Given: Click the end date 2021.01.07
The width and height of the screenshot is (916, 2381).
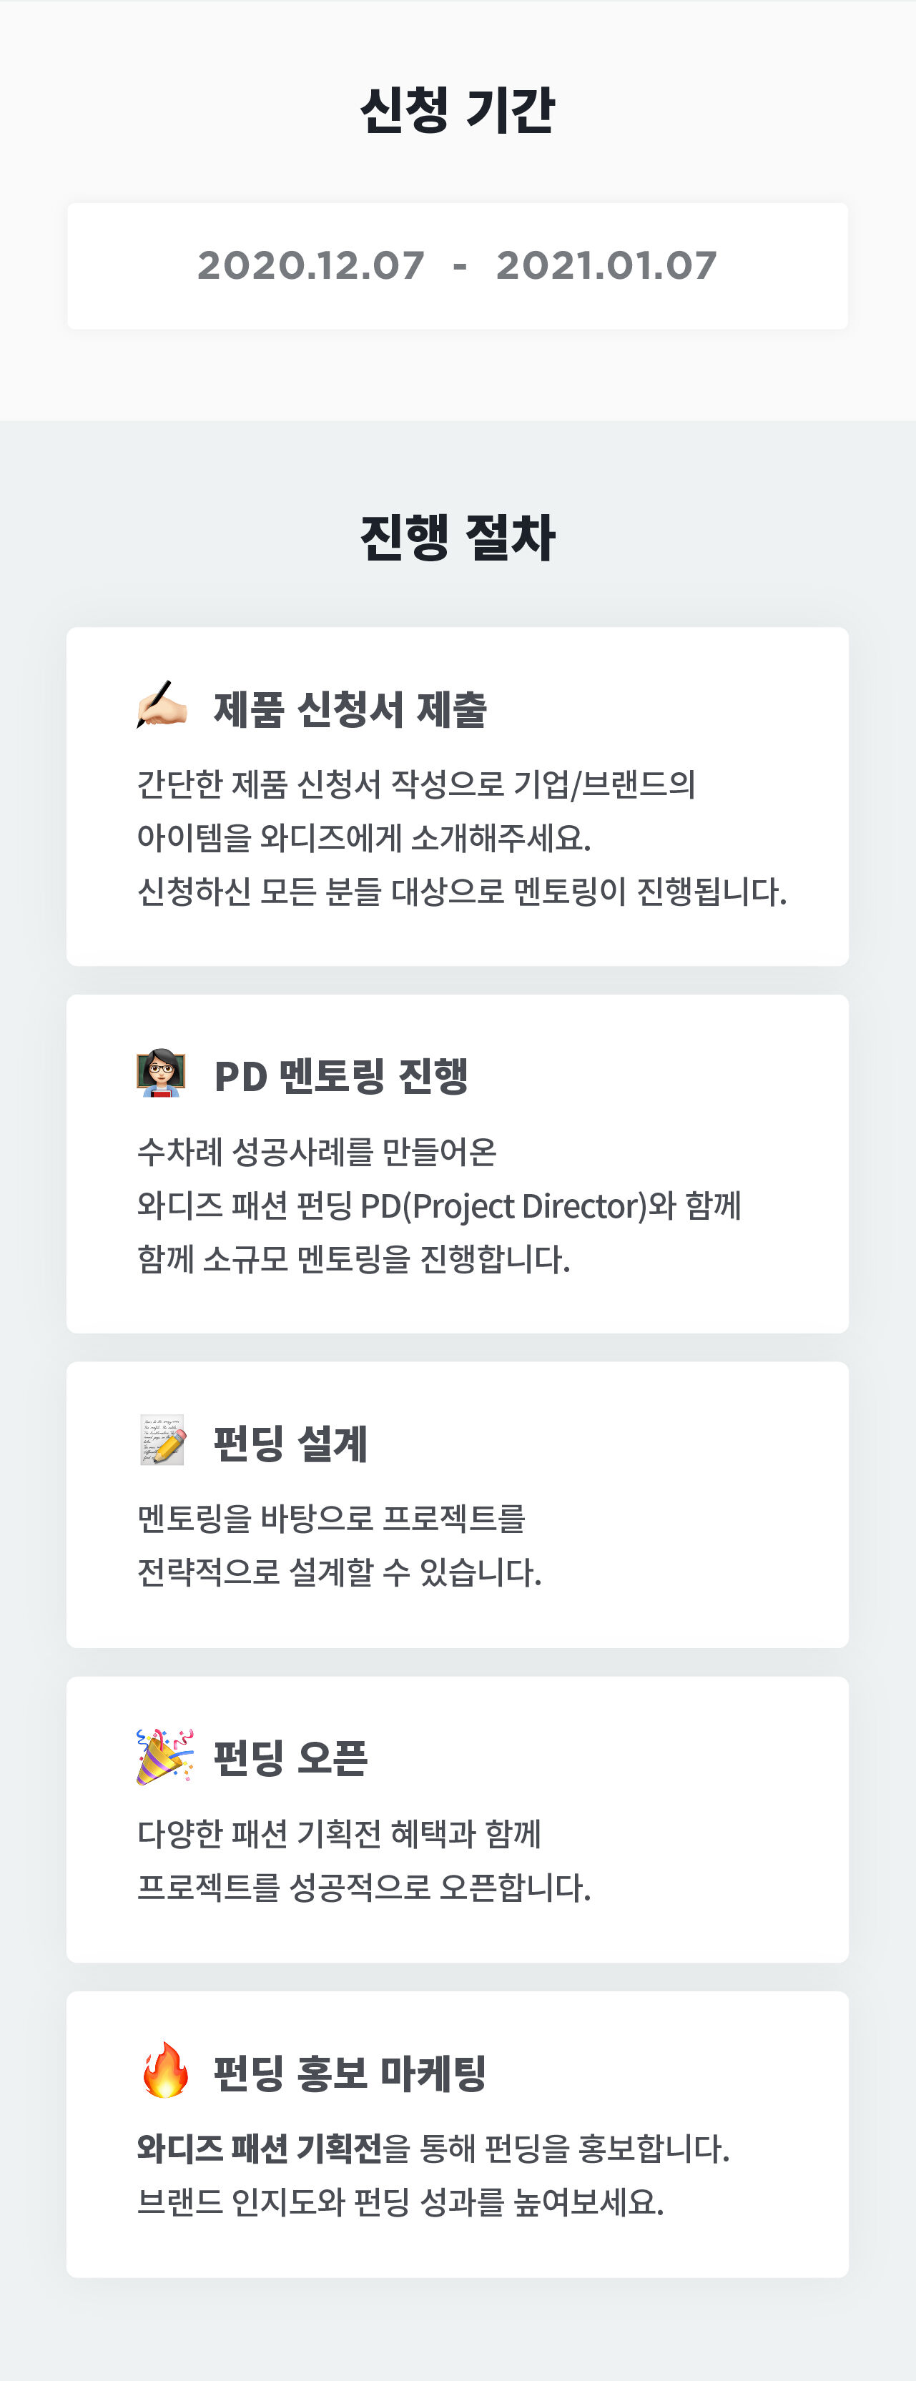Looking at the screenshot, I should (x=606, y=266).
